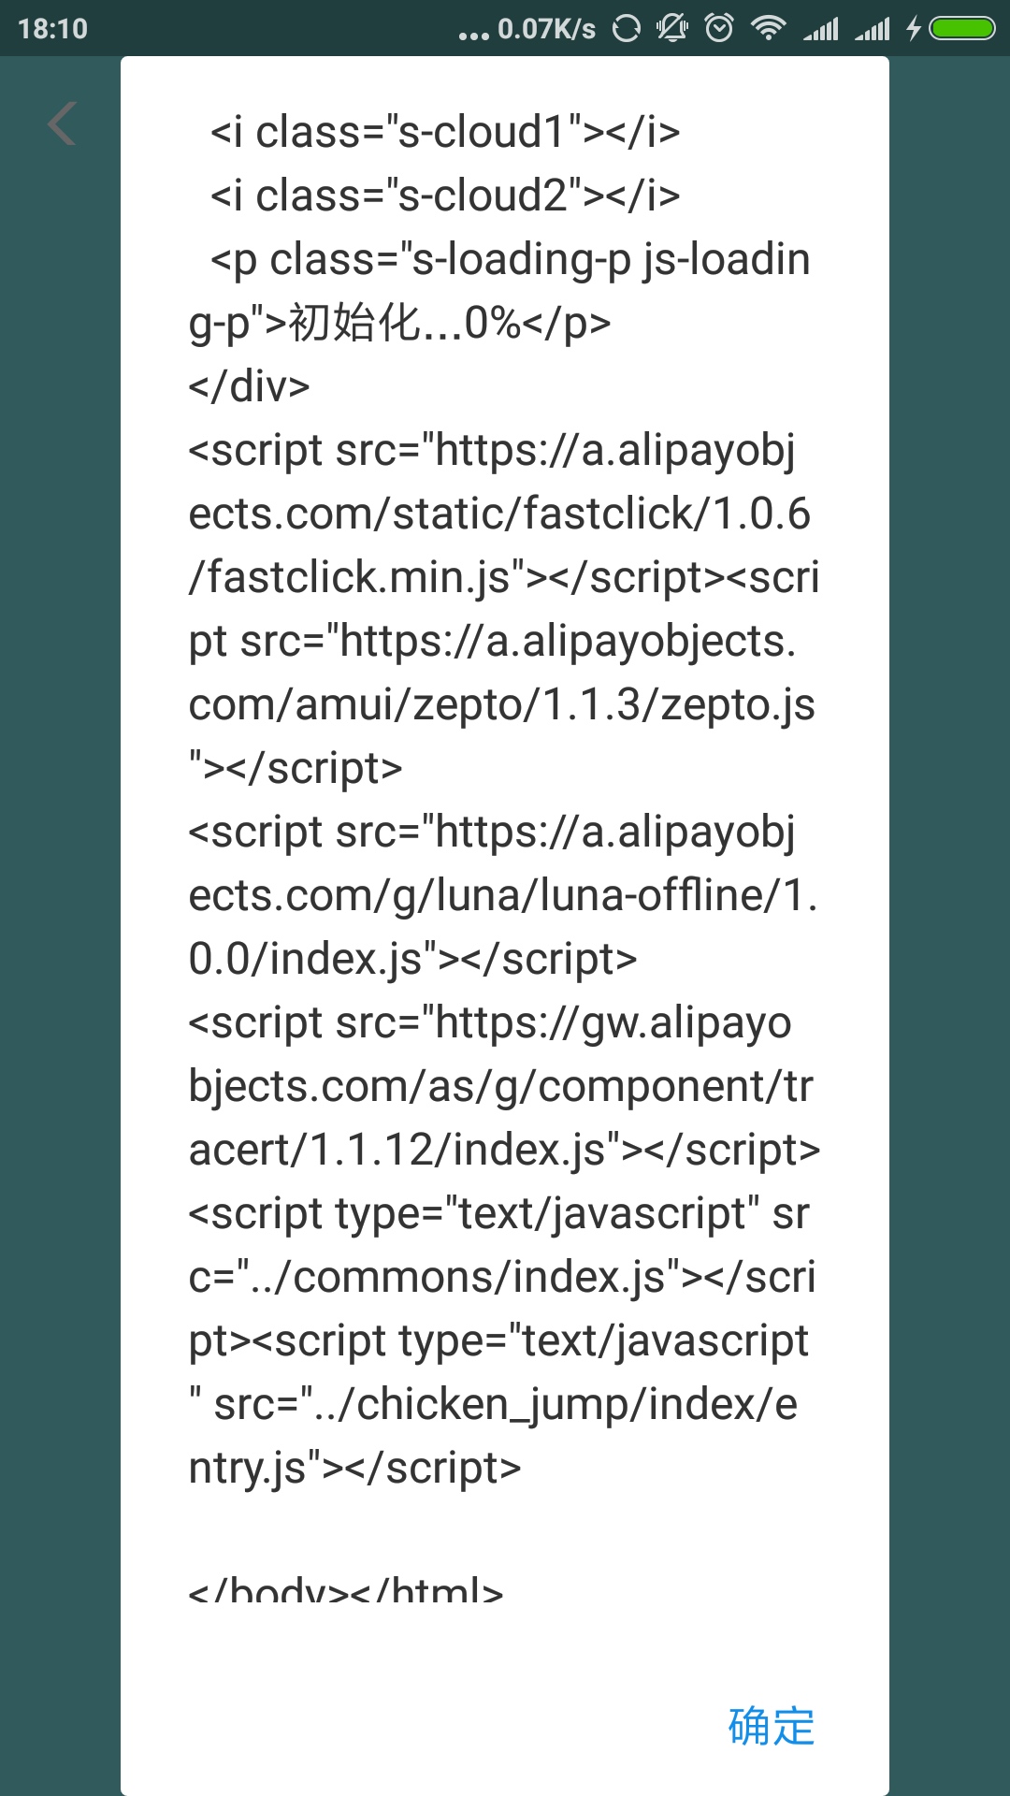The image size is (1010, 1796).
Task: Tap the alarm clock status icon
Action: tap(719, 28)
